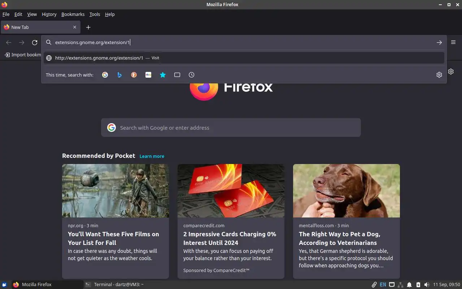Search this time with eBay icon
The height and width of the screenshot is (289, 462).
[x=148, y=75]
